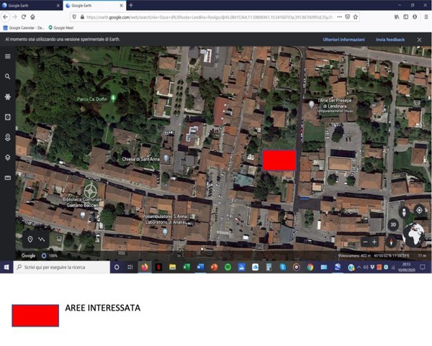Viewport: 432px width, 346px height.
Task: Click the I'm Feeling Lucky dice icon
Action: 8,117
